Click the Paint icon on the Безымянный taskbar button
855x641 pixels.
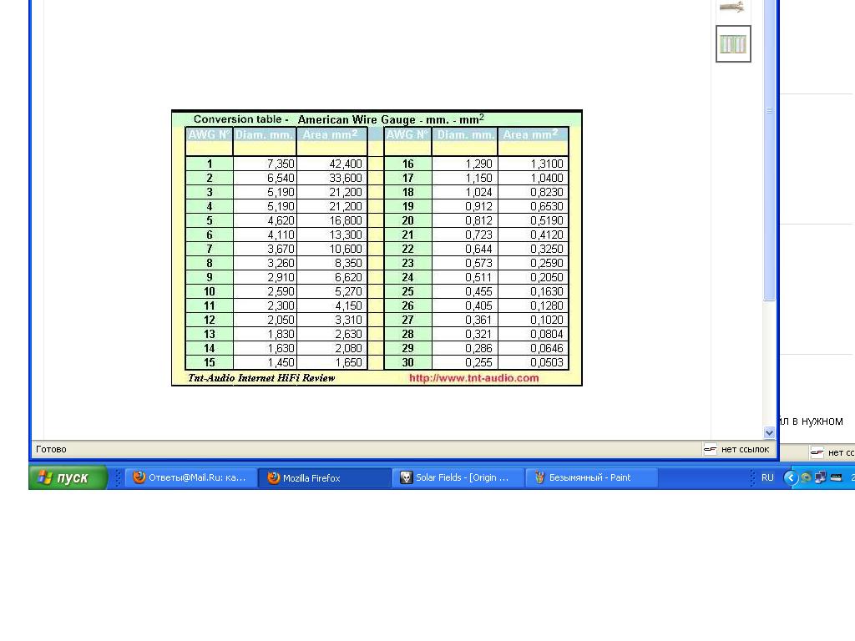pos(539,477)
